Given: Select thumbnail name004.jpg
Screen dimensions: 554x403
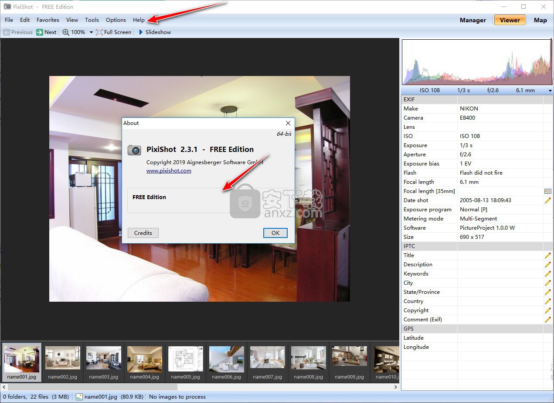Looking at the screenshot, I should pos(145,362).
